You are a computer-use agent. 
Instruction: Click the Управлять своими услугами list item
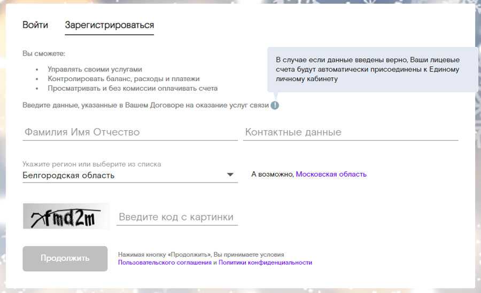click(95, 69)
